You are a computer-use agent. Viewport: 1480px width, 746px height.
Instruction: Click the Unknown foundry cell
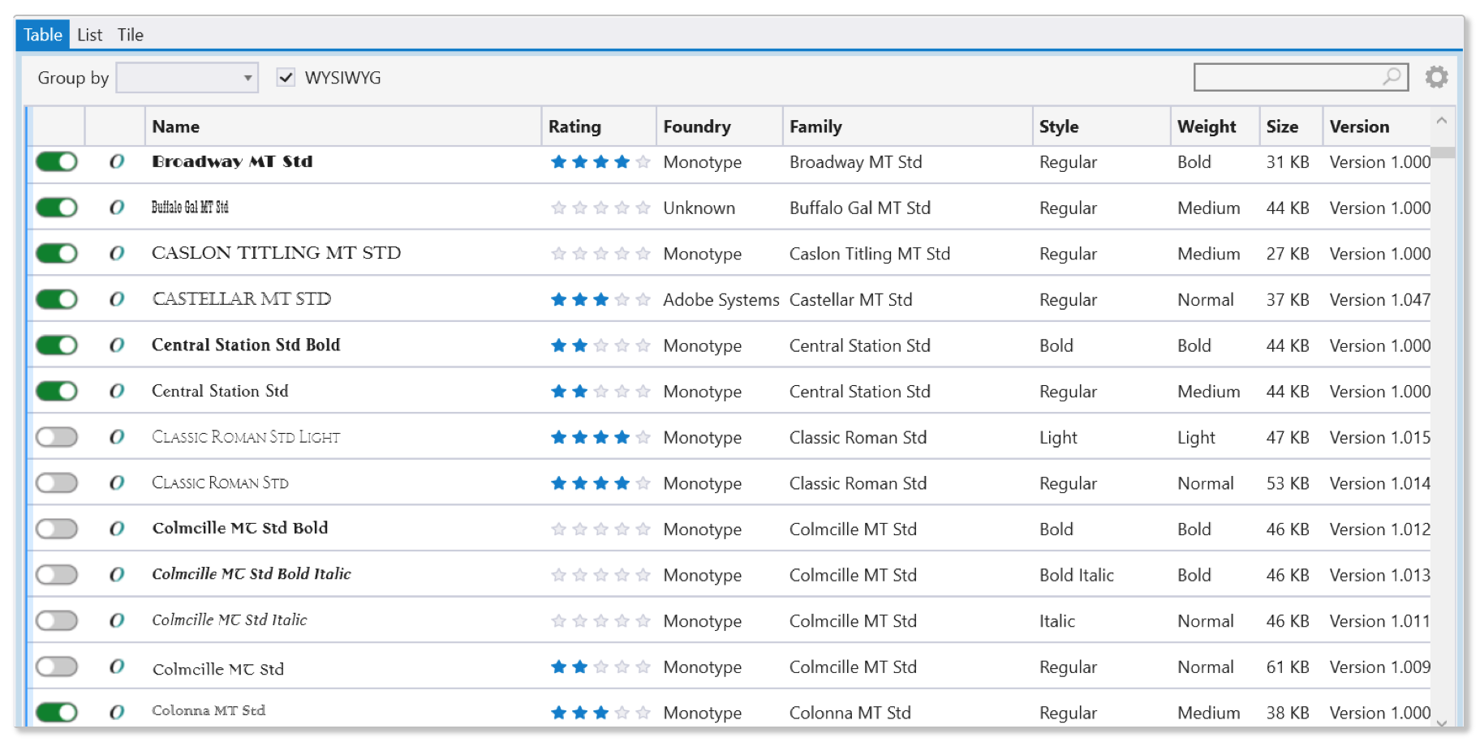point(699,208)
